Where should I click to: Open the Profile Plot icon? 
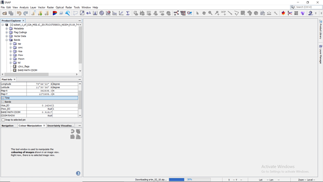click(x=115, y=13)
